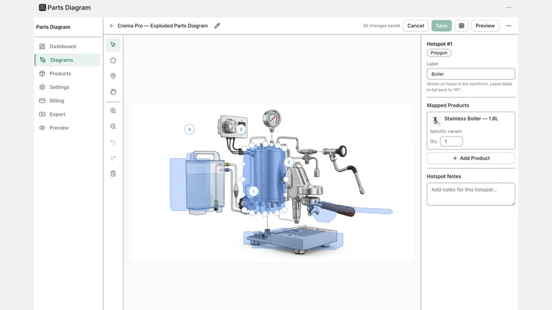Click the Stainless Boiler product thumbnail
The width and height of the screenshot is (552, 310).
[x=436, y=121]
